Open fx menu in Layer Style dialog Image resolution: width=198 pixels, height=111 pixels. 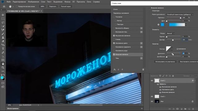115,69
